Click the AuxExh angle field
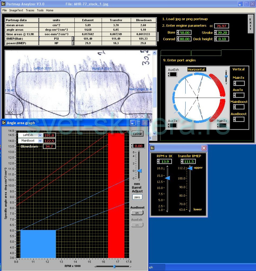Screen dimensions: 256x271 pos(173,74)
